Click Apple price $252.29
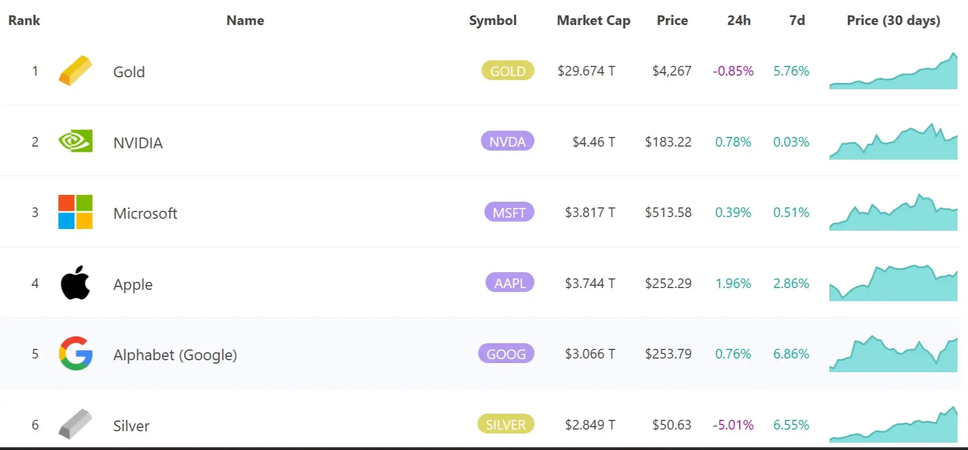This screenshot has width=968, height=450. (668, 283)
